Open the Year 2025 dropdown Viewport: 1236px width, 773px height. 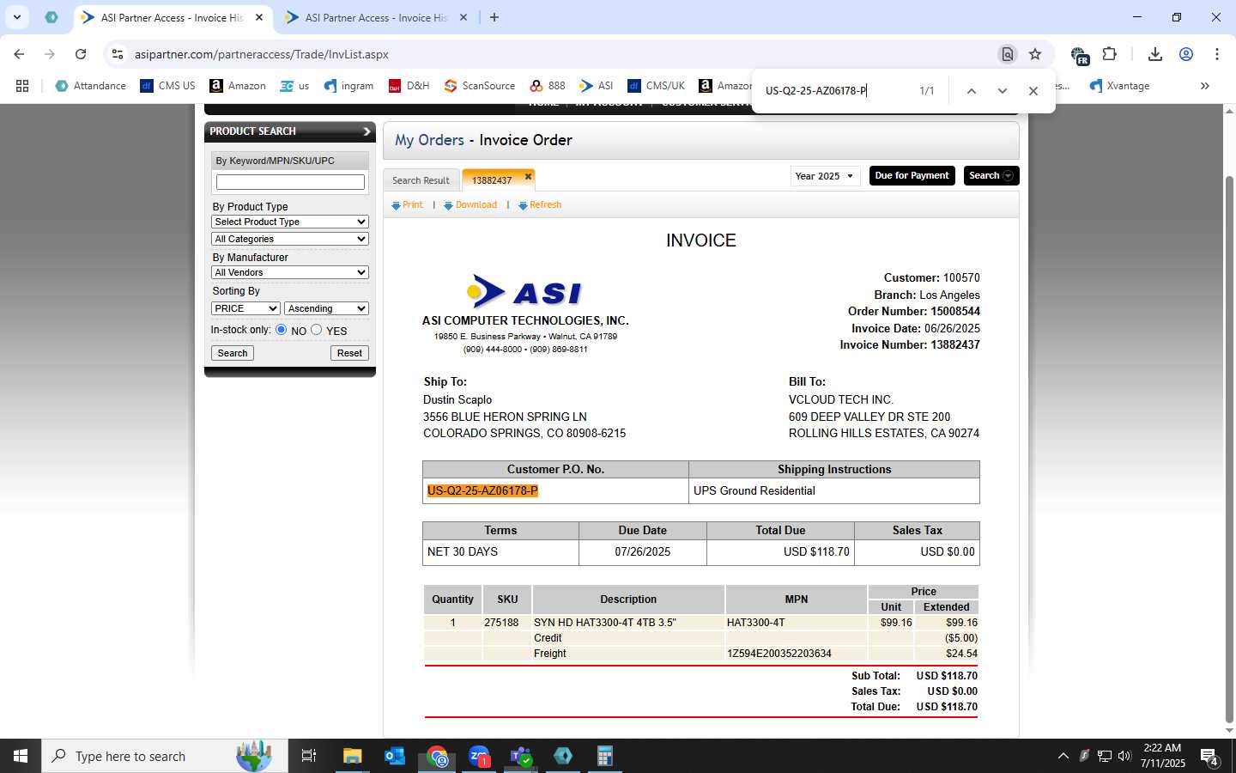824,176
